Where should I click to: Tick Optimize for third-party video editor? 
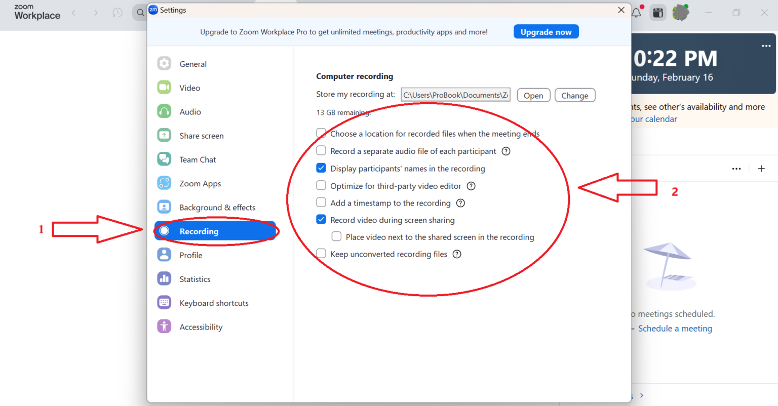coord(321,186)
